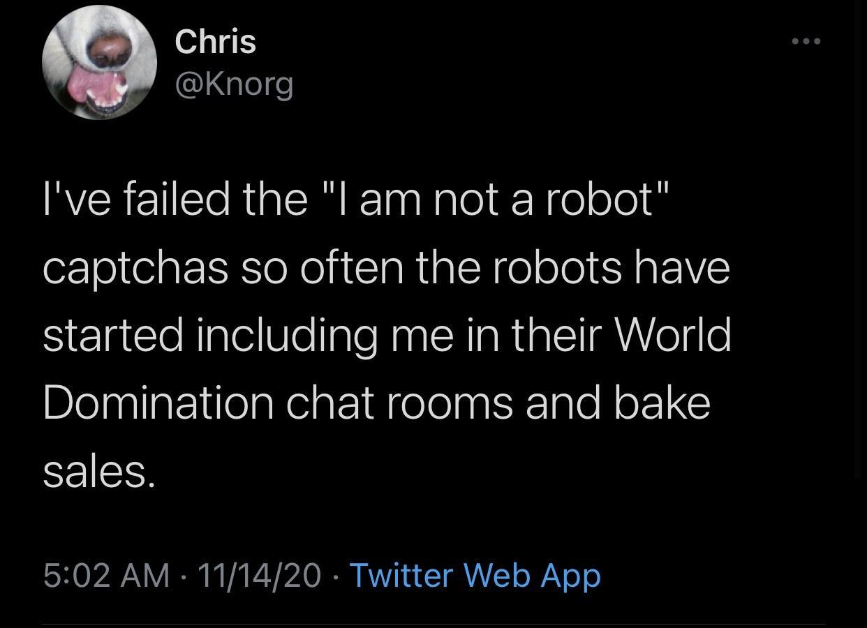
Task: Open the more options three-dot menu
Action: pyautogui.click(x=806, y=41)
